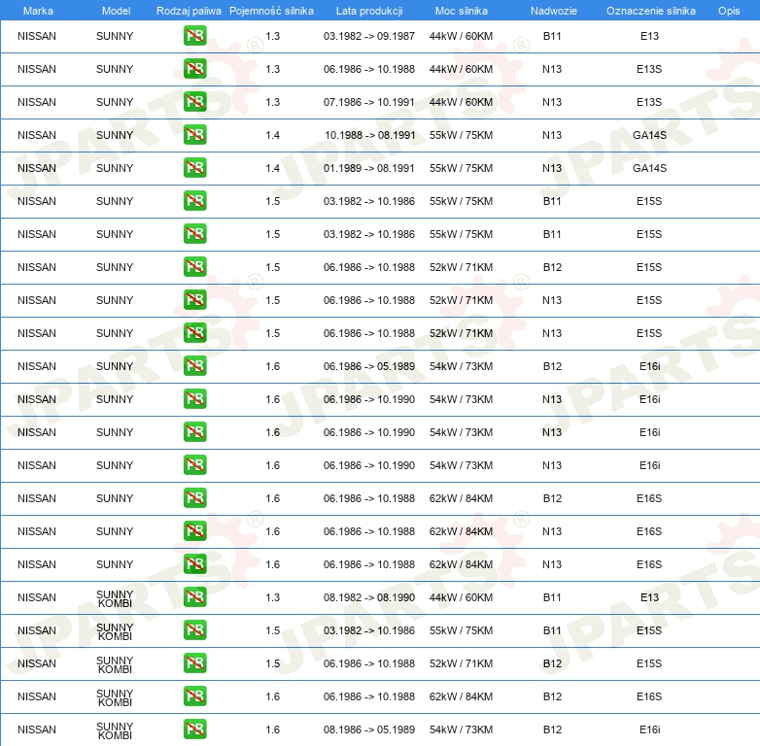Select the date cell 01.1989 -> 08.1991
This screenshot has height=746, width=760.
point(369,168)
